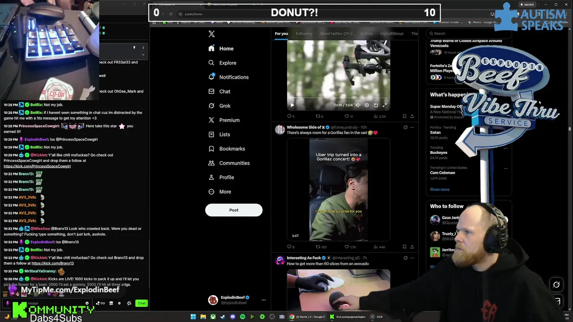The height and width of the screenshot is (322, 573).
Task: Share the Gorillaz post
Action: (x=412, y=247)
